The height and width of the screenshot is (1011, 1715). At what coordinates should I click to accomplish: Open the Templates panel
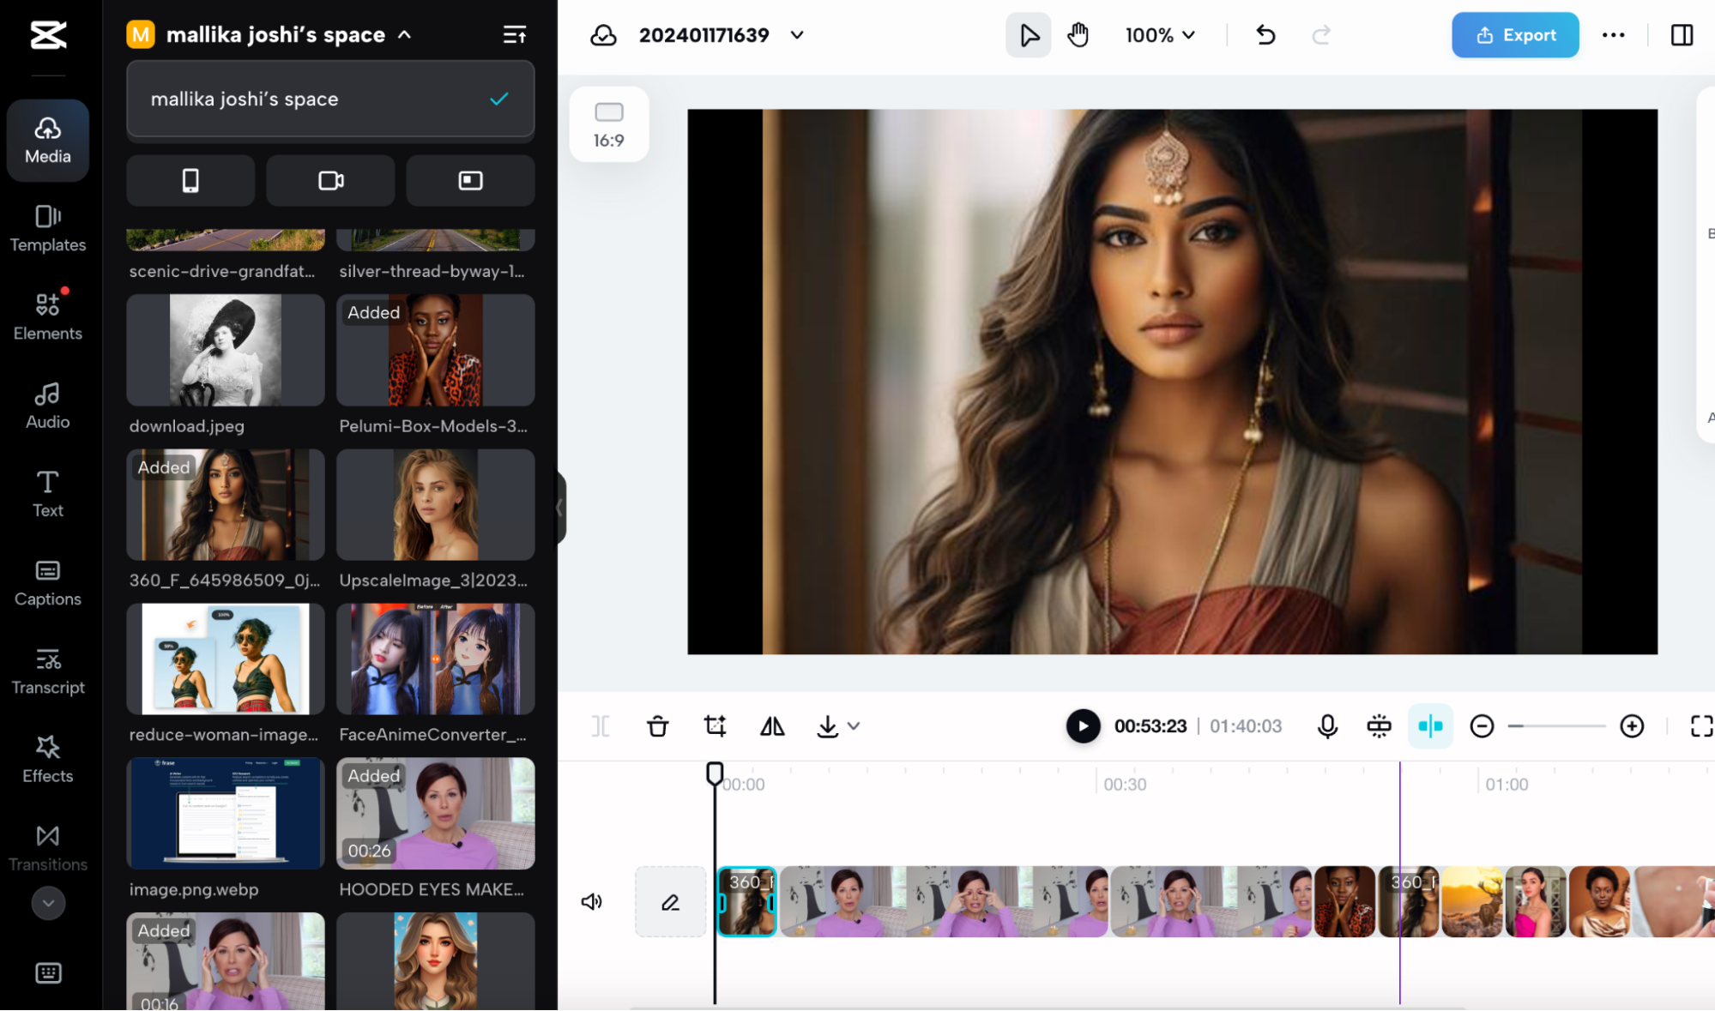click(48, 229)
